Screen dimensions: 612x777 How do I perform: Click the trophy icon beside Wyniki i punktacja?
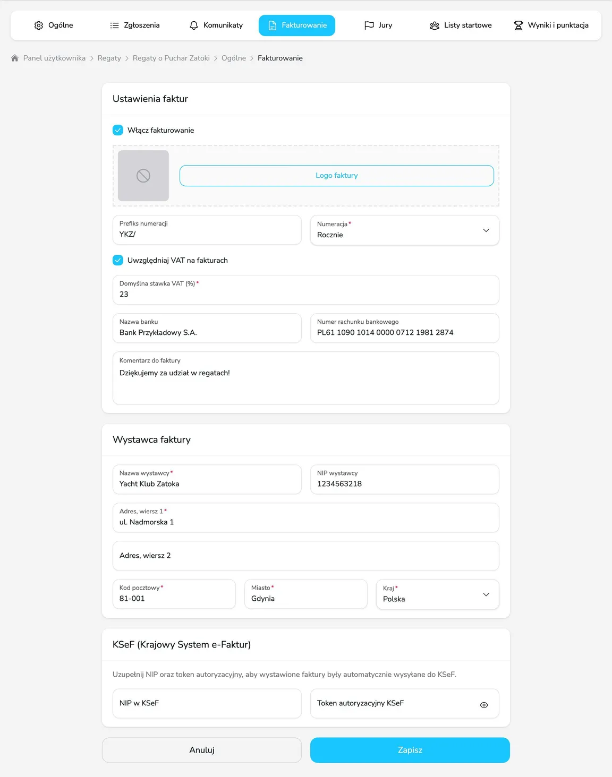point(518,25)
